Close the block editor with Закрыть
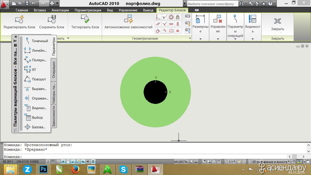 click(x=278, y=24)
